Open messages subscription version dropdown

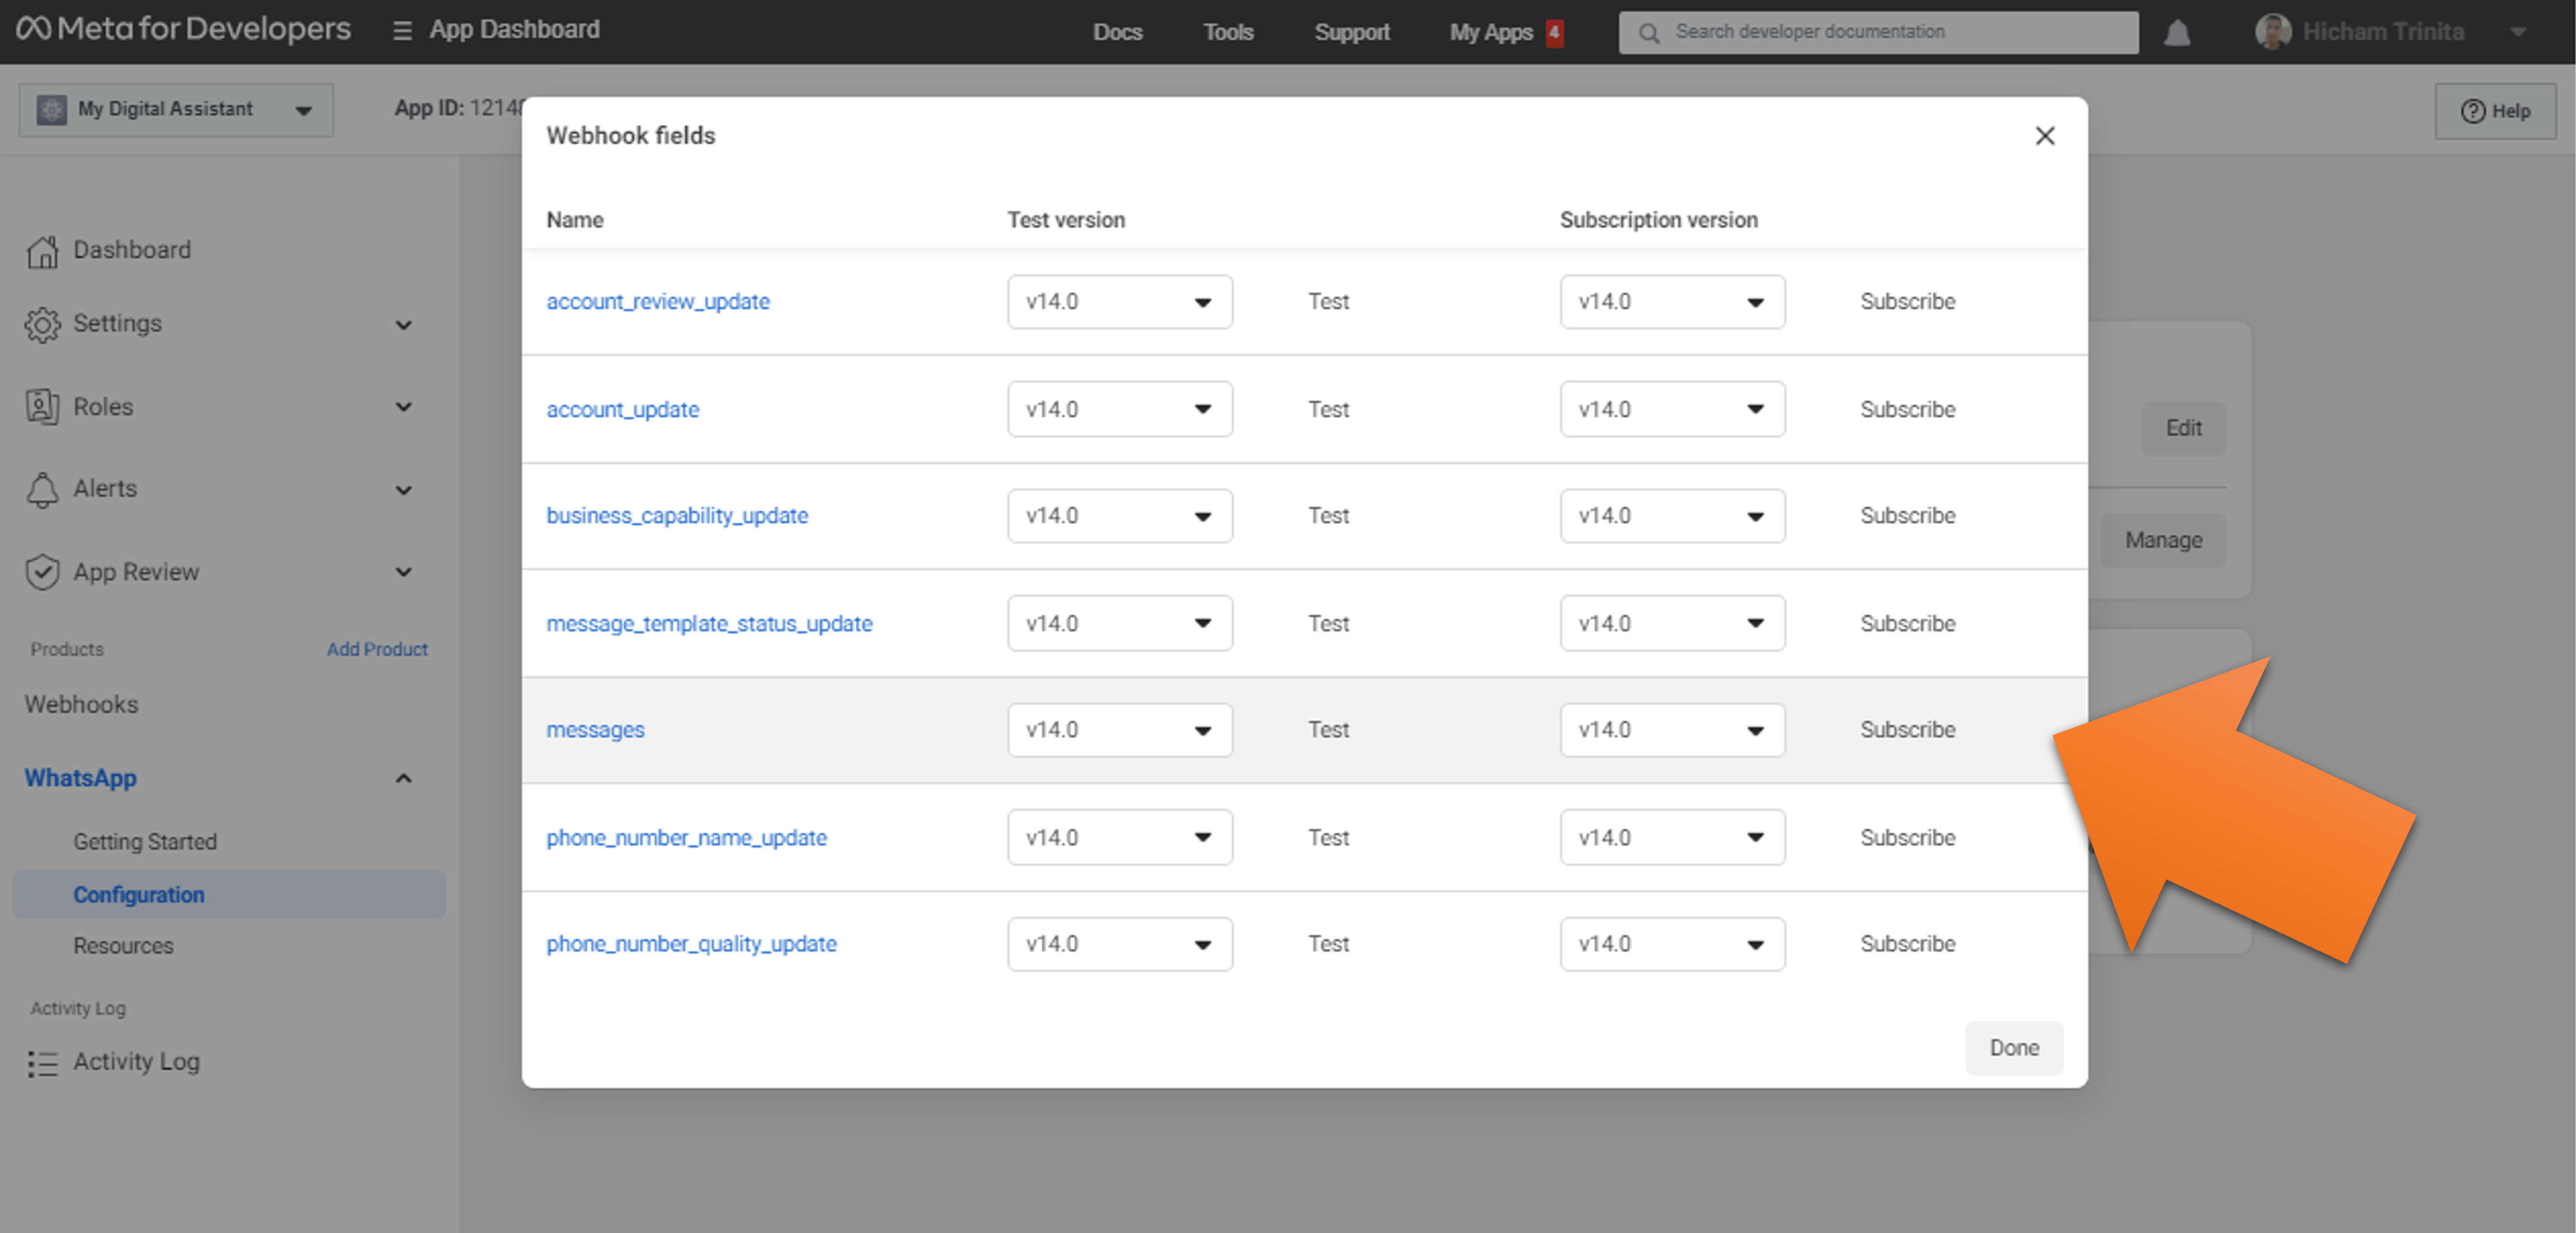[1671, 730]
